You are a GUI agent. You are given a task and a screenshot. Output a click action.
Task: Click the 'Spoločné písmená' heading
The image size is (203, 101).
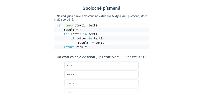click(x=101, y=8)
